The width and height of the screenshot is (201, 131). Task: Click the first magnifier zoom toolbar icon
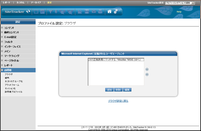click(62, 12)
